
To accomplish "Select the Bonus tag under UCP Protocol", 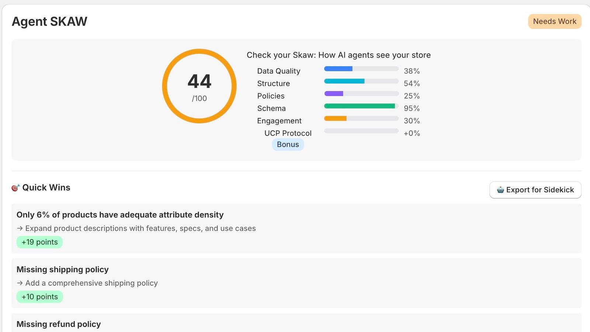I will tap(288, 144).
